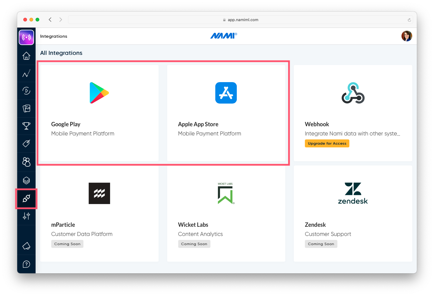Click the Wicket Labs logo
The image size is (434, 296).
(226, 193)
